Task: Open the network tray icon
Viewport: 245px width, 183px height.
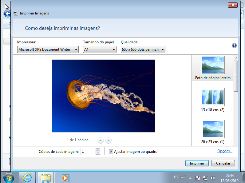Action: pos(205,178)
